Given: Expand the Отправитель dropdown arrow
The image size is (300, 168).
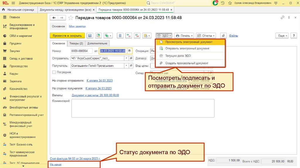Looking at the screenshot, I should click(x=126, y=58).
